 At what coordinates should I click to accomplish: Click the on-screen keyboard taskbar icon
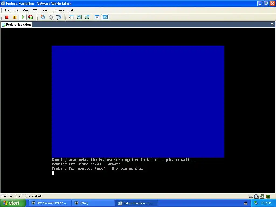(x=246, y=203)
